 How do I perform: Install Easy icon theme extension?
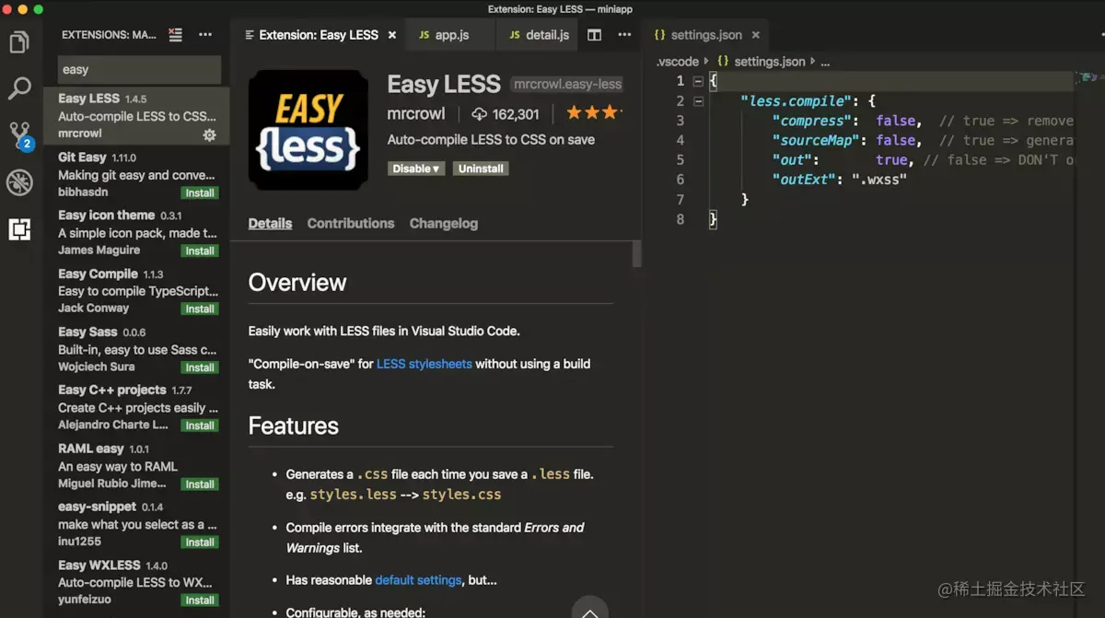click(200, 251)
